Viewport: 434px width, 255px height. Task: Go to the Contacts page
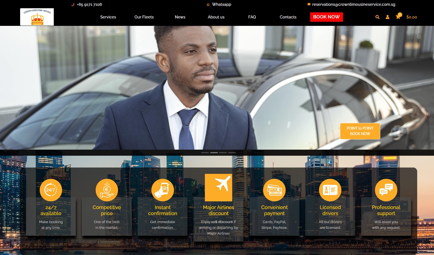click(288, 17)
